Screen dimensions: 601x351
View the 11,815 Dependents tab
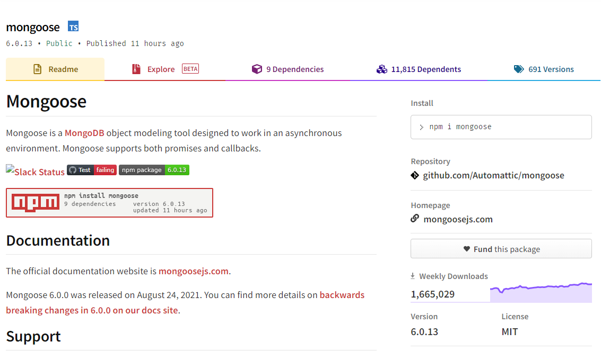point(419,69)
